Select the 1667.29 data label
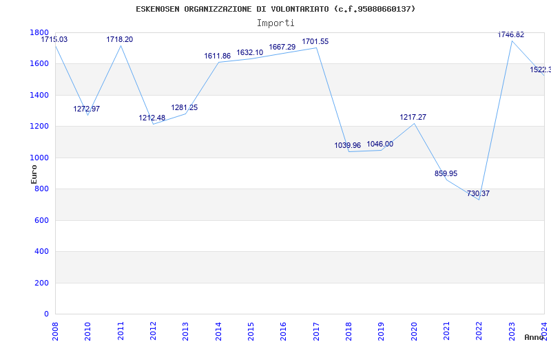Image resolution: width=551 pixels, height=344 pixels. click(282, 47)
